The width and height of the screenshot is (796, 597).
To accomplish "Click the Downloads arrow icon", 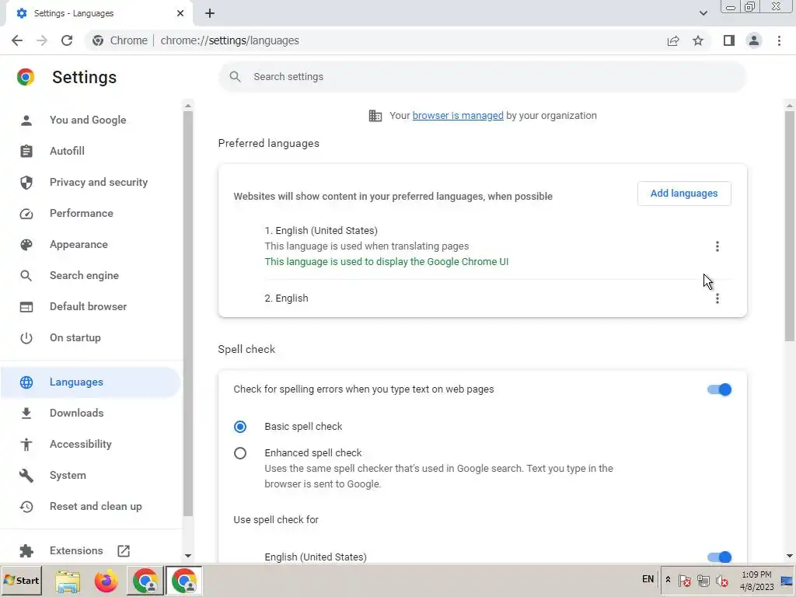I will coord(26,414).
